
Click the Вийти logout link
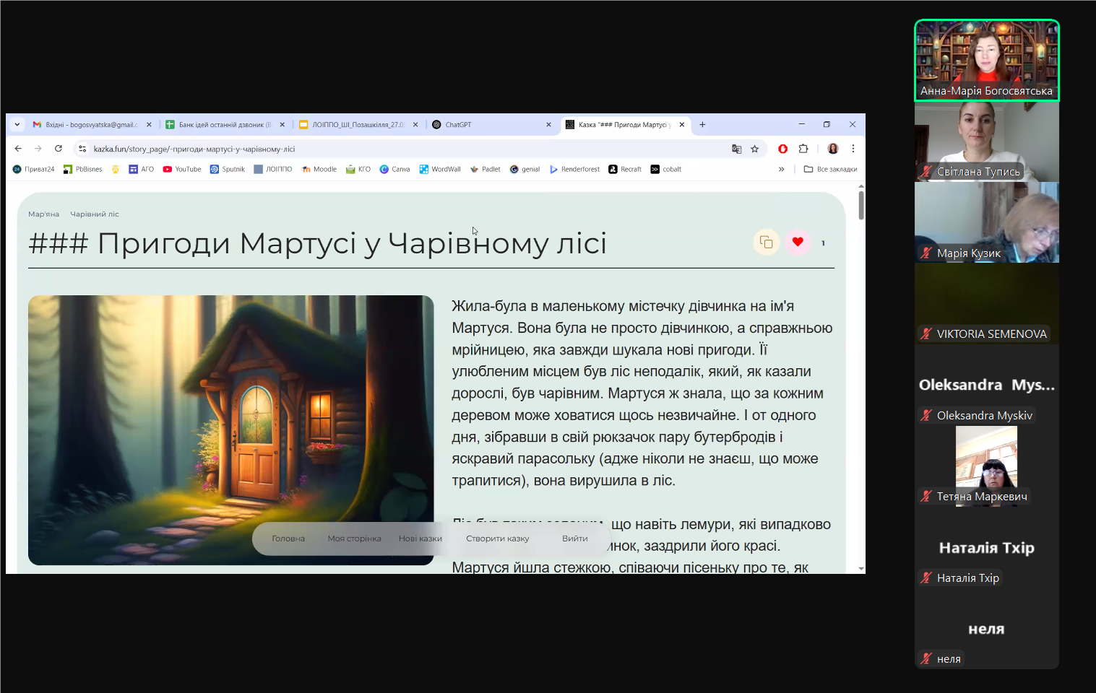(x=575, y=539)
